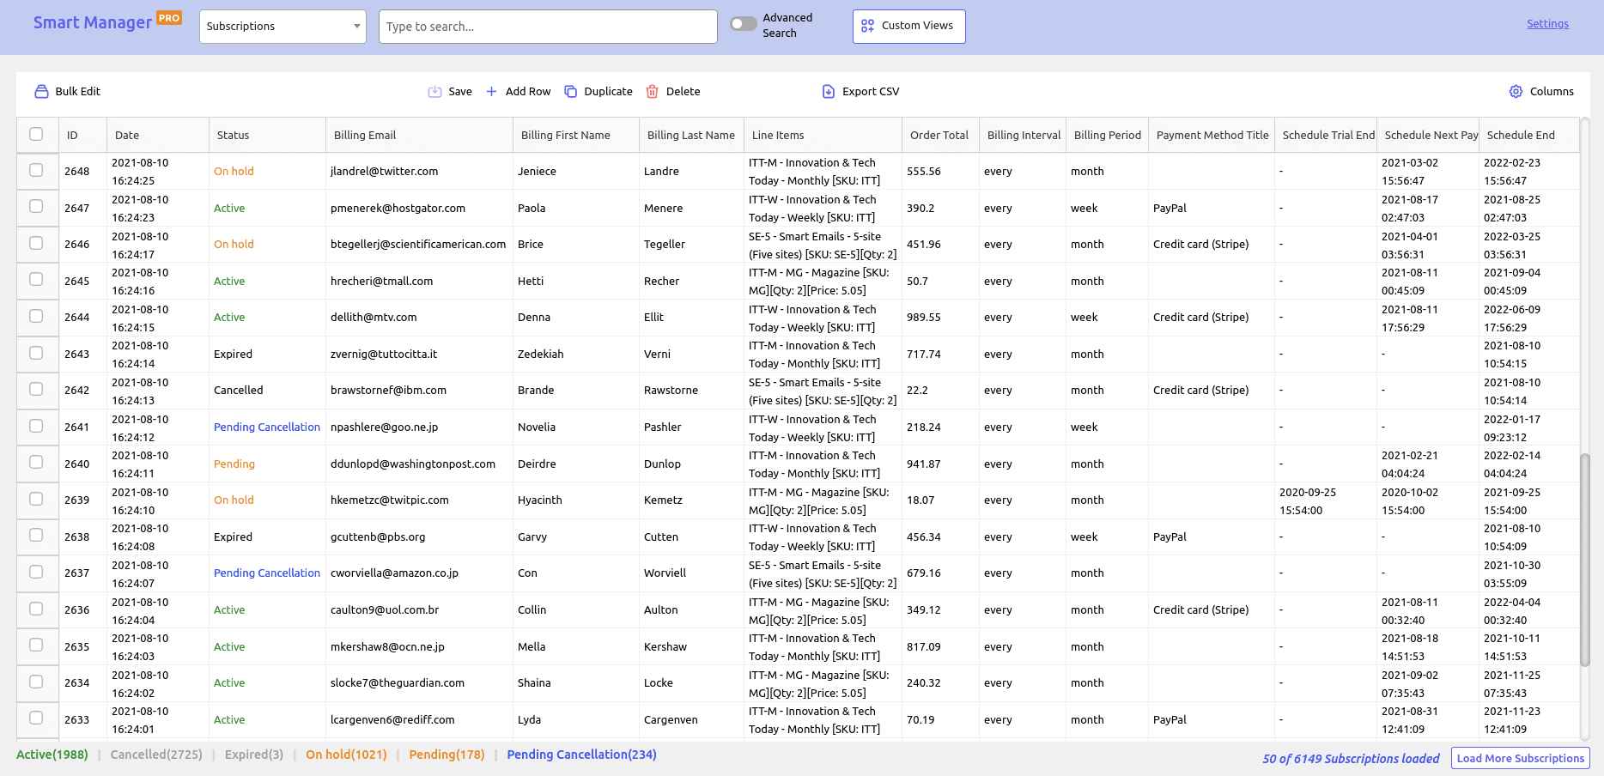Click Load More Subscriptions button
The height and width of the screenshot is (776, 1604).
point(1521,758)
